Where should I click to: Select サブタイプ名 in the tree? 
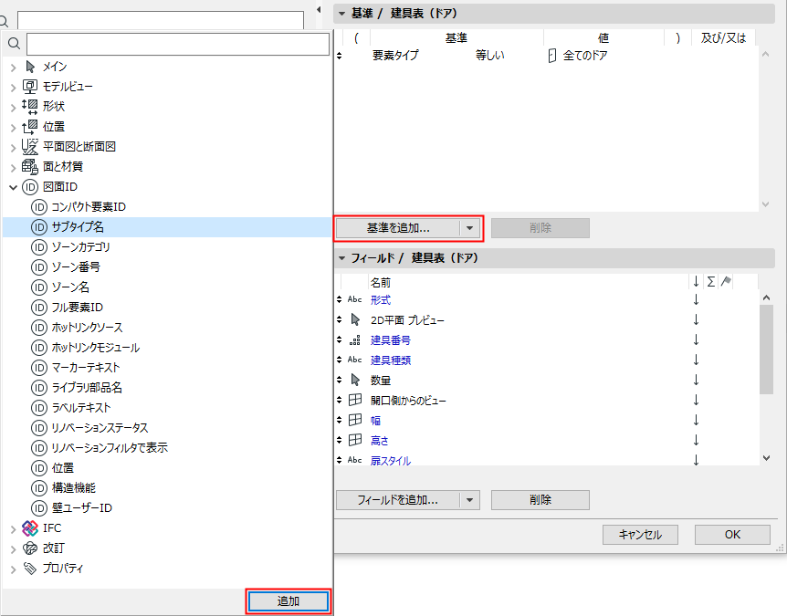coord(168,226)
